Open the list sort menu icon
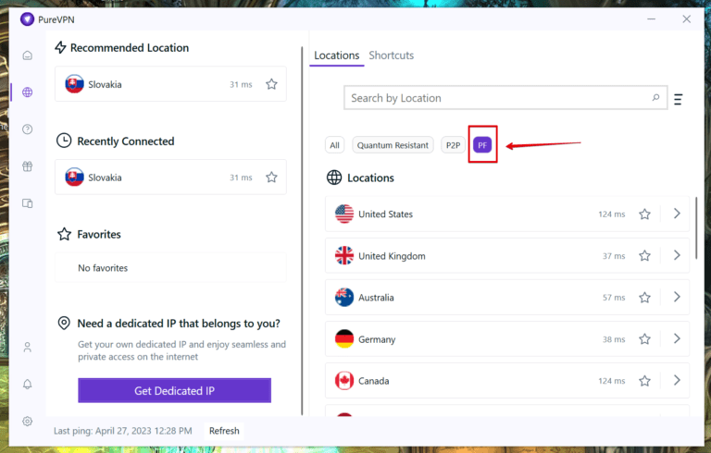Viewport: 711px width, 453px height. point(678,99)
